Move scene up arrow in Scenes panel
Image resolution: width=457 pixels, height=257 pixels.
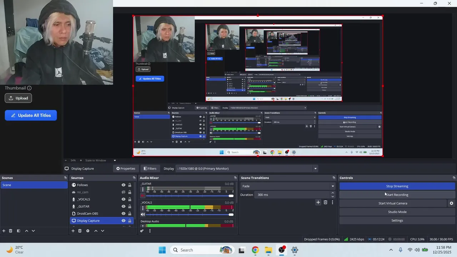[26, 231]
